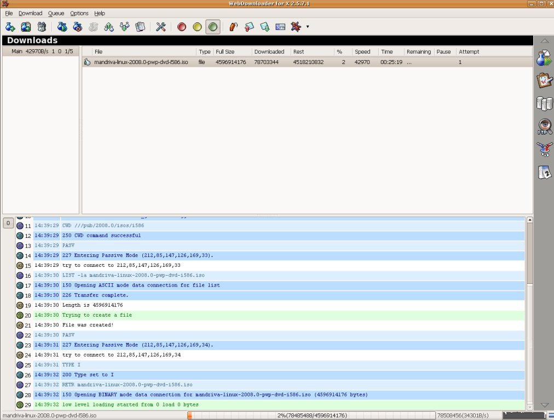
Task: Open the filters faucet sidebar icon
Action: [544, 149]
